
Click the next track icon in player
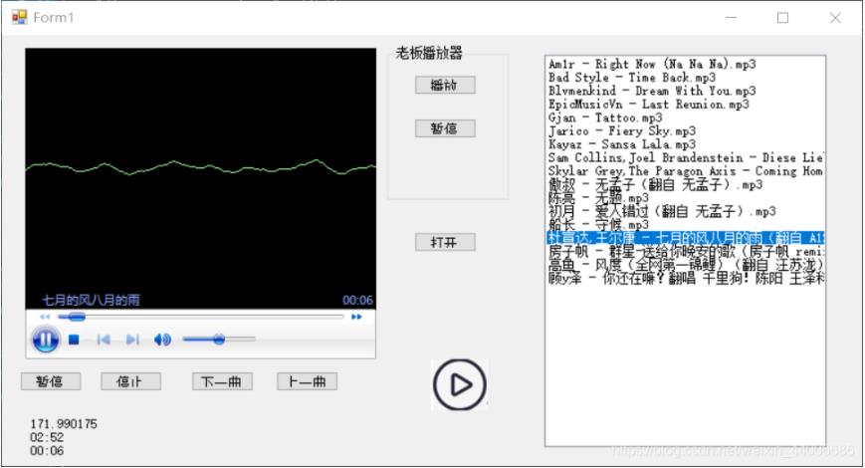132,340
